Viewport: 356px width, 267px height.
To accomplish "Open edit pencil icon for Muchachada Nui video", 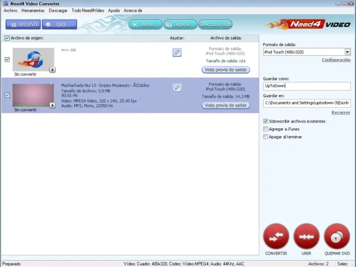I will point(177,88).
